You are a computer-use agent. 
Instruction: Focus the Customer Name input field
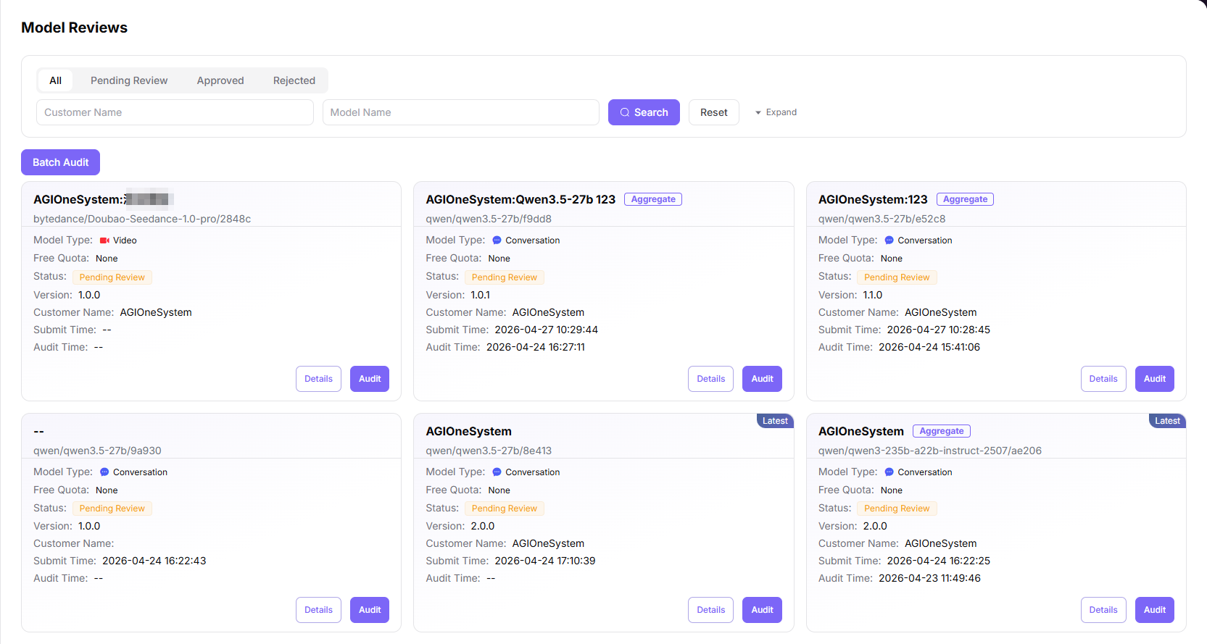point(175,112)
